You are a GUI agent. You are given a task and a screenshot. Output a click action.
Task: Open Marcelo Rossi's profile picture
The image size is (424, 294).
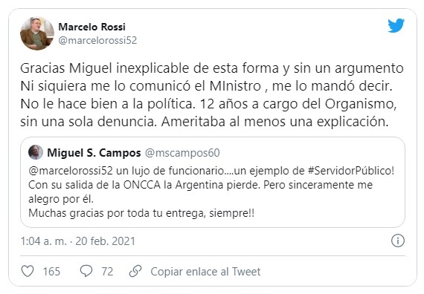[37, 33]
